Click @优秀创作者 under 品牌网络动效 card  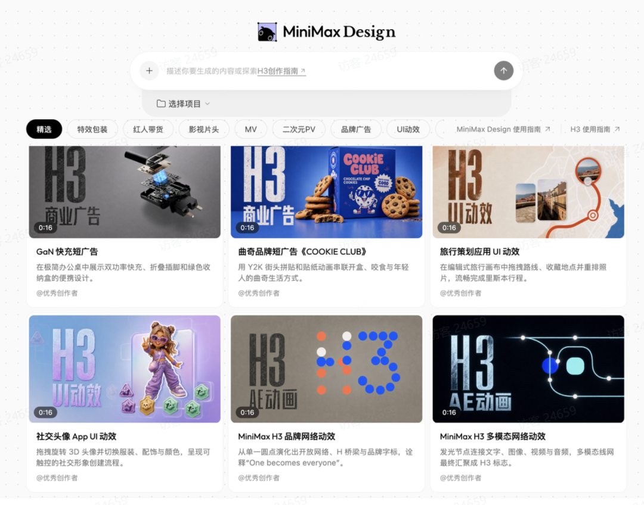259,478
